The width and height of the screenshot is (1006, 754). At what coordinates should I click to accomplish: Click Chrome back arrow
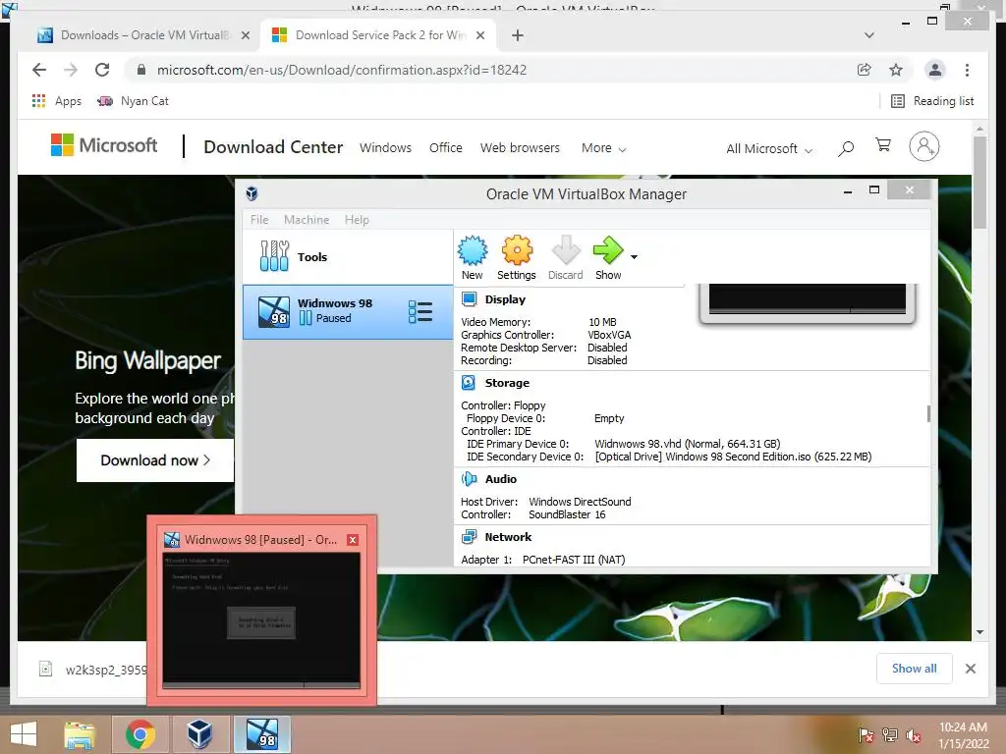tap(39, 70)
